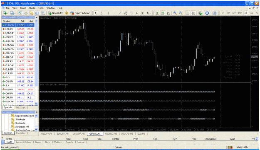Image resolution: width=260 pixels, height=150 pixels.
Task: Switch to Tick Chart tab
Action: coord(20,108)
